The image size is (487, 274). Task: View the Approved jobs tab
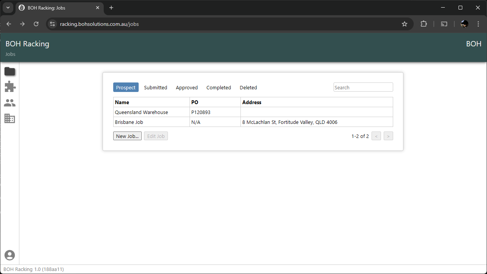point(187,87)
